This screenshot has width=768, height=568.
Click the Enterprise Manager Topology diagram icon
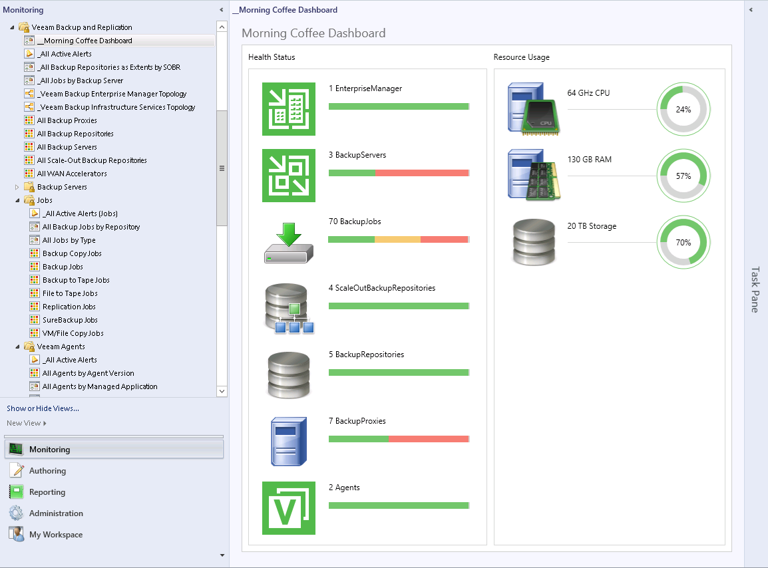point(29,94)
